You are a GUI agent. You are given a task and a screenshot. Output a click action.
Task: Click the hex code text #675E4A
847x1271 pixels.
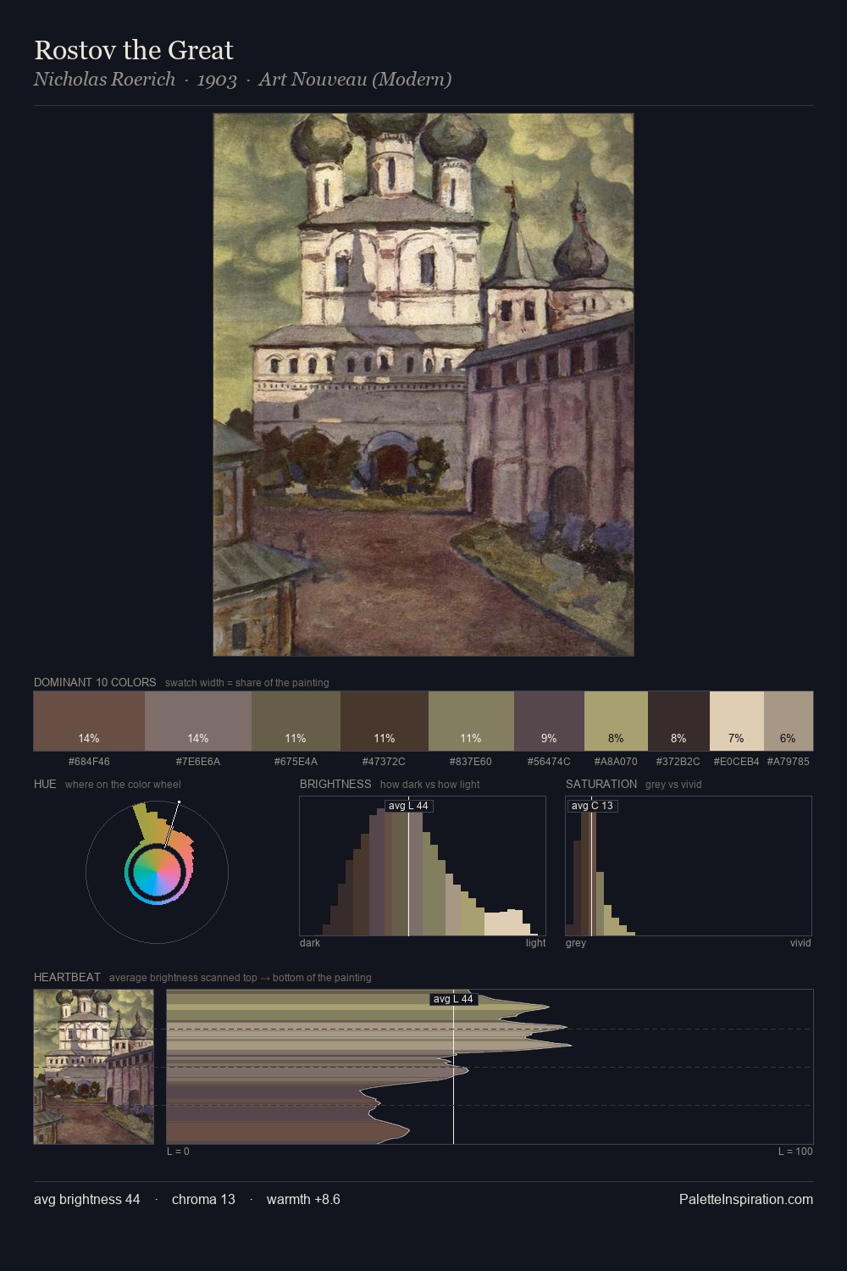[x=296, y=762]
